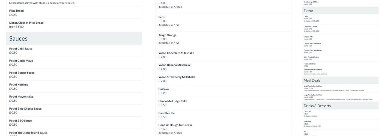Image resolution: width=382 pixels, height=136 pixels.
Task: Select Pepsi 1.5L drink
Action: click(x=162, y=17)
